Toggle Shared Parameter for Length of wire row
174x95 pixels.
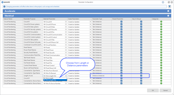(x=121, y=76)
